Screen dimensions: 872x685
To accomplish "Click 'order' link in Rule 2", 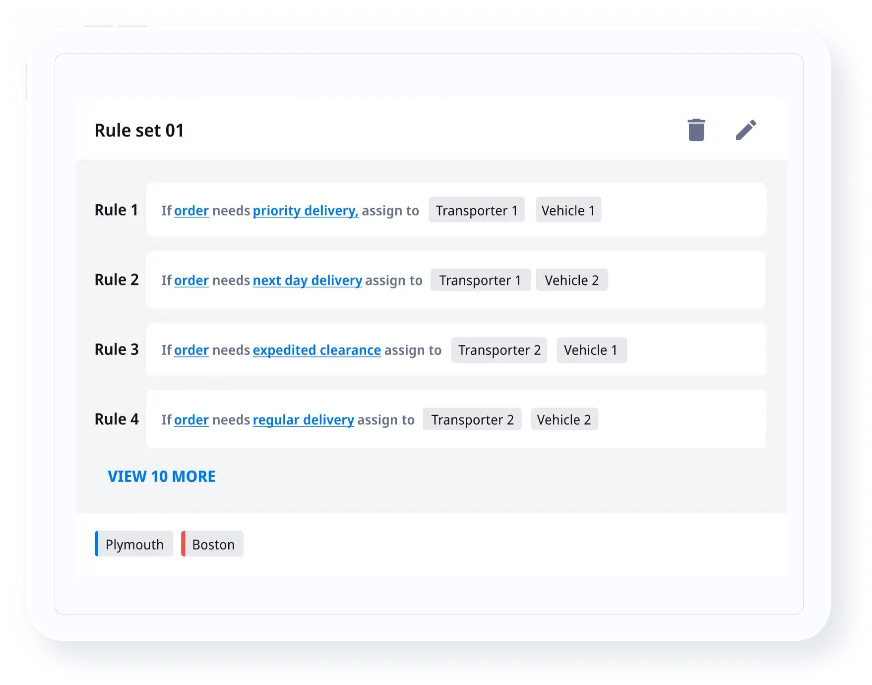I will [x=191, y=280].
